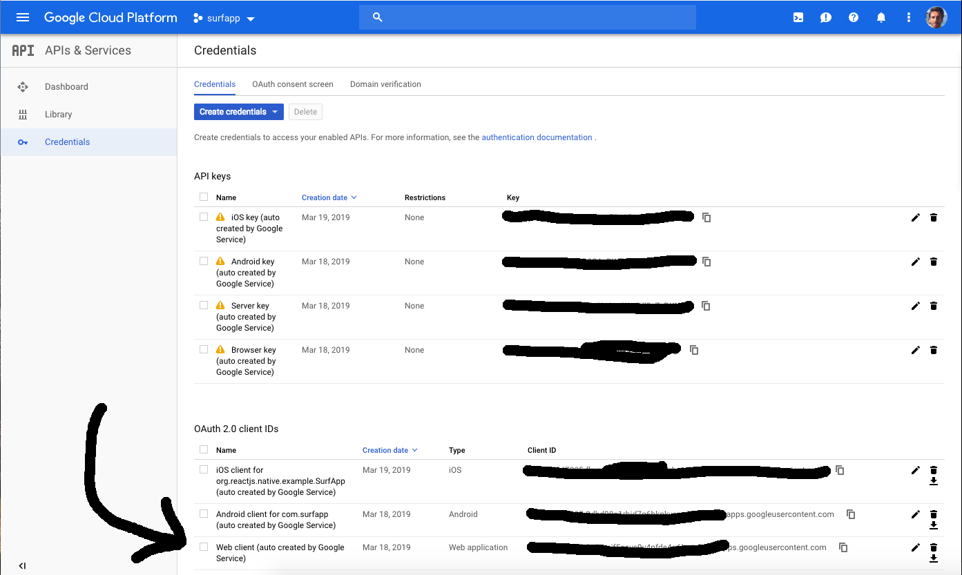
Task: Delete the Server key using the trash icon
Action: (x=934, y=306)
